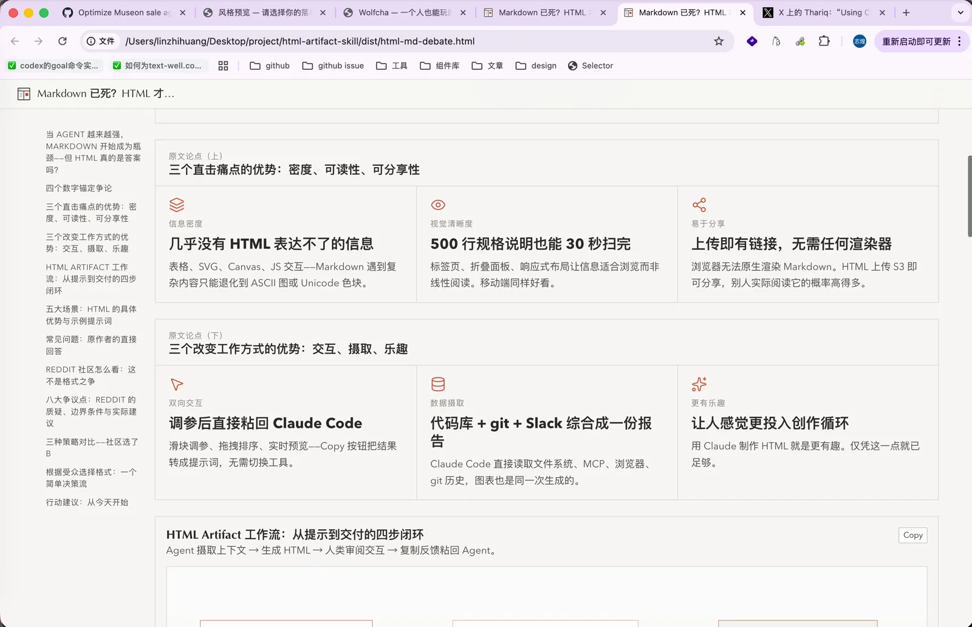Click heading 几乎没有 HTML 表达不了的信息

coord(271,244)
